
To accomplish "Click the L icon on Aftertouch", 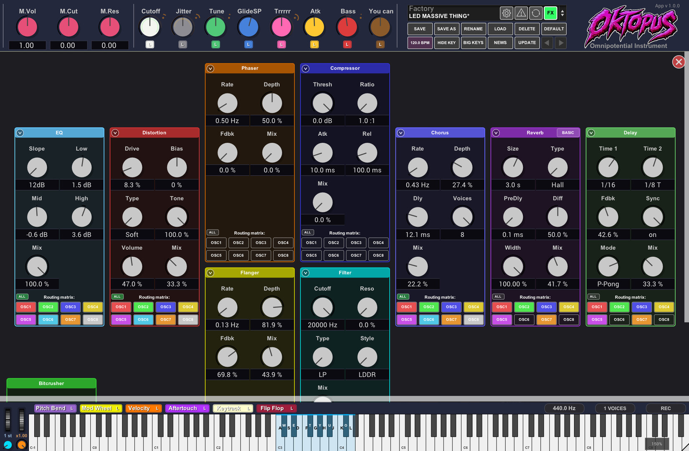I will [205, 408].
